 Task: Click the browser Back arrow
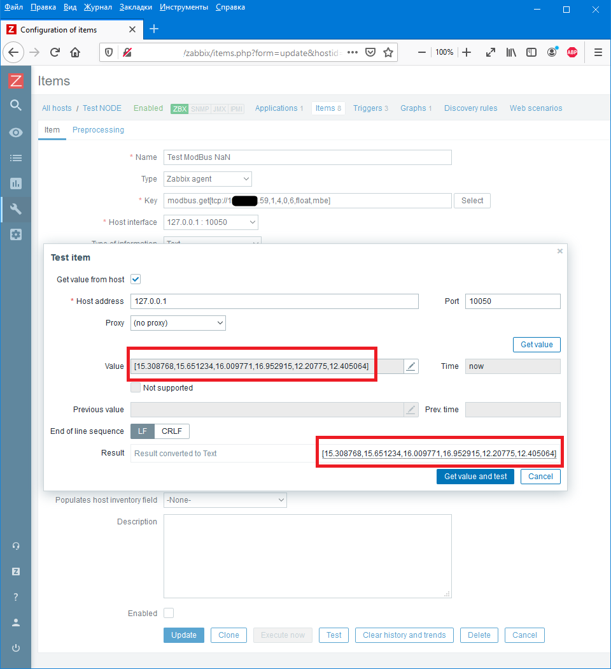[x=13, y=52]
